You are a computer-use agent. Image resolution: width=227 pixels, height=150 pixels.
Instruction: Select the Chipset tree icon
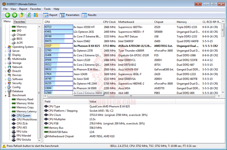tap(14, 35)
